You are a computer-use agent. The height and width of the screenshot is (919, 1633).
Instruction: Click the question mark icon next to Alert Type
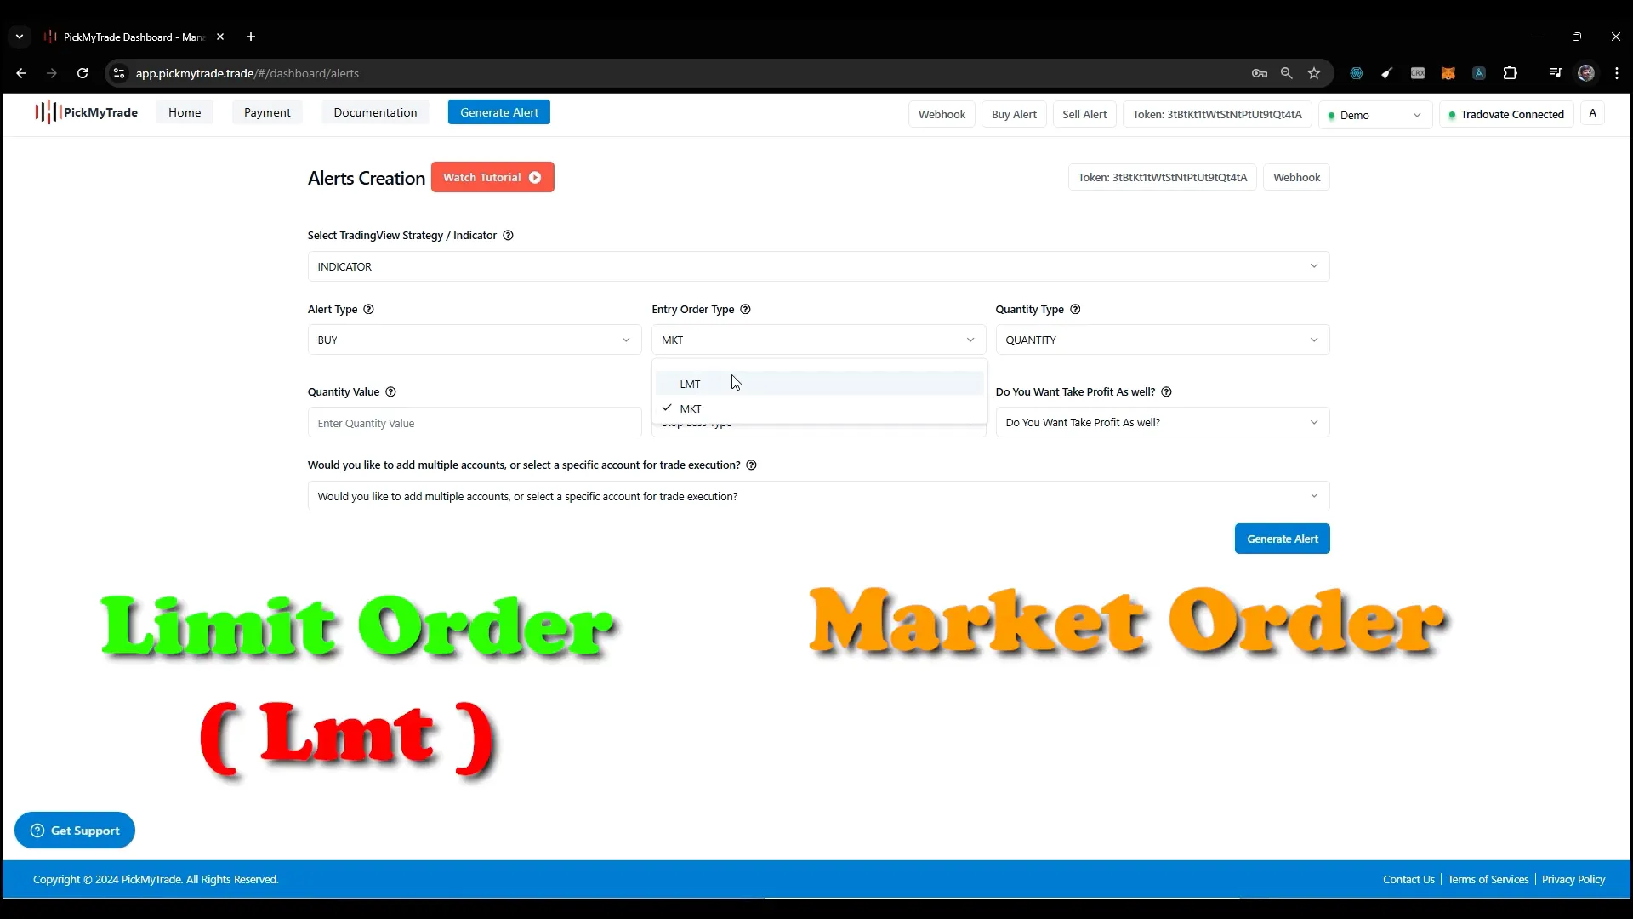click(368, 309)
